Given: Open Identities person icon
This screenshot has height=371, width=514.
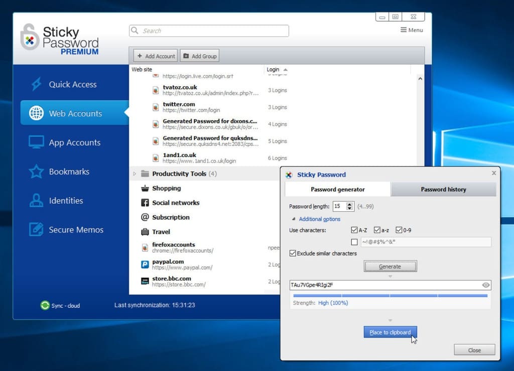Looking at the screenshot, I should coord(36,201).
